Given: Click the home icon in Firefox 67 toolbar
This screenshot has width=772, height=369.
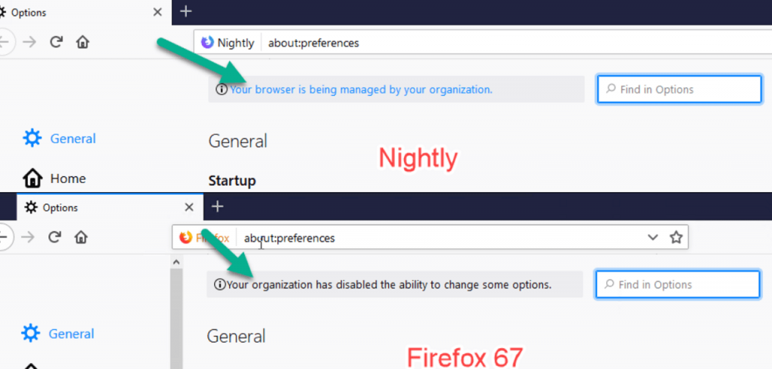Looking at the screenshot, I should point(81,237).
